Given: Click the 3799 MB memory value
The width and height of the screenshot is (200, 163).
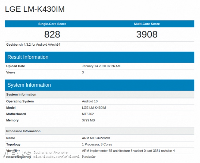Looking at the screenshot, I should pos(88,120).
